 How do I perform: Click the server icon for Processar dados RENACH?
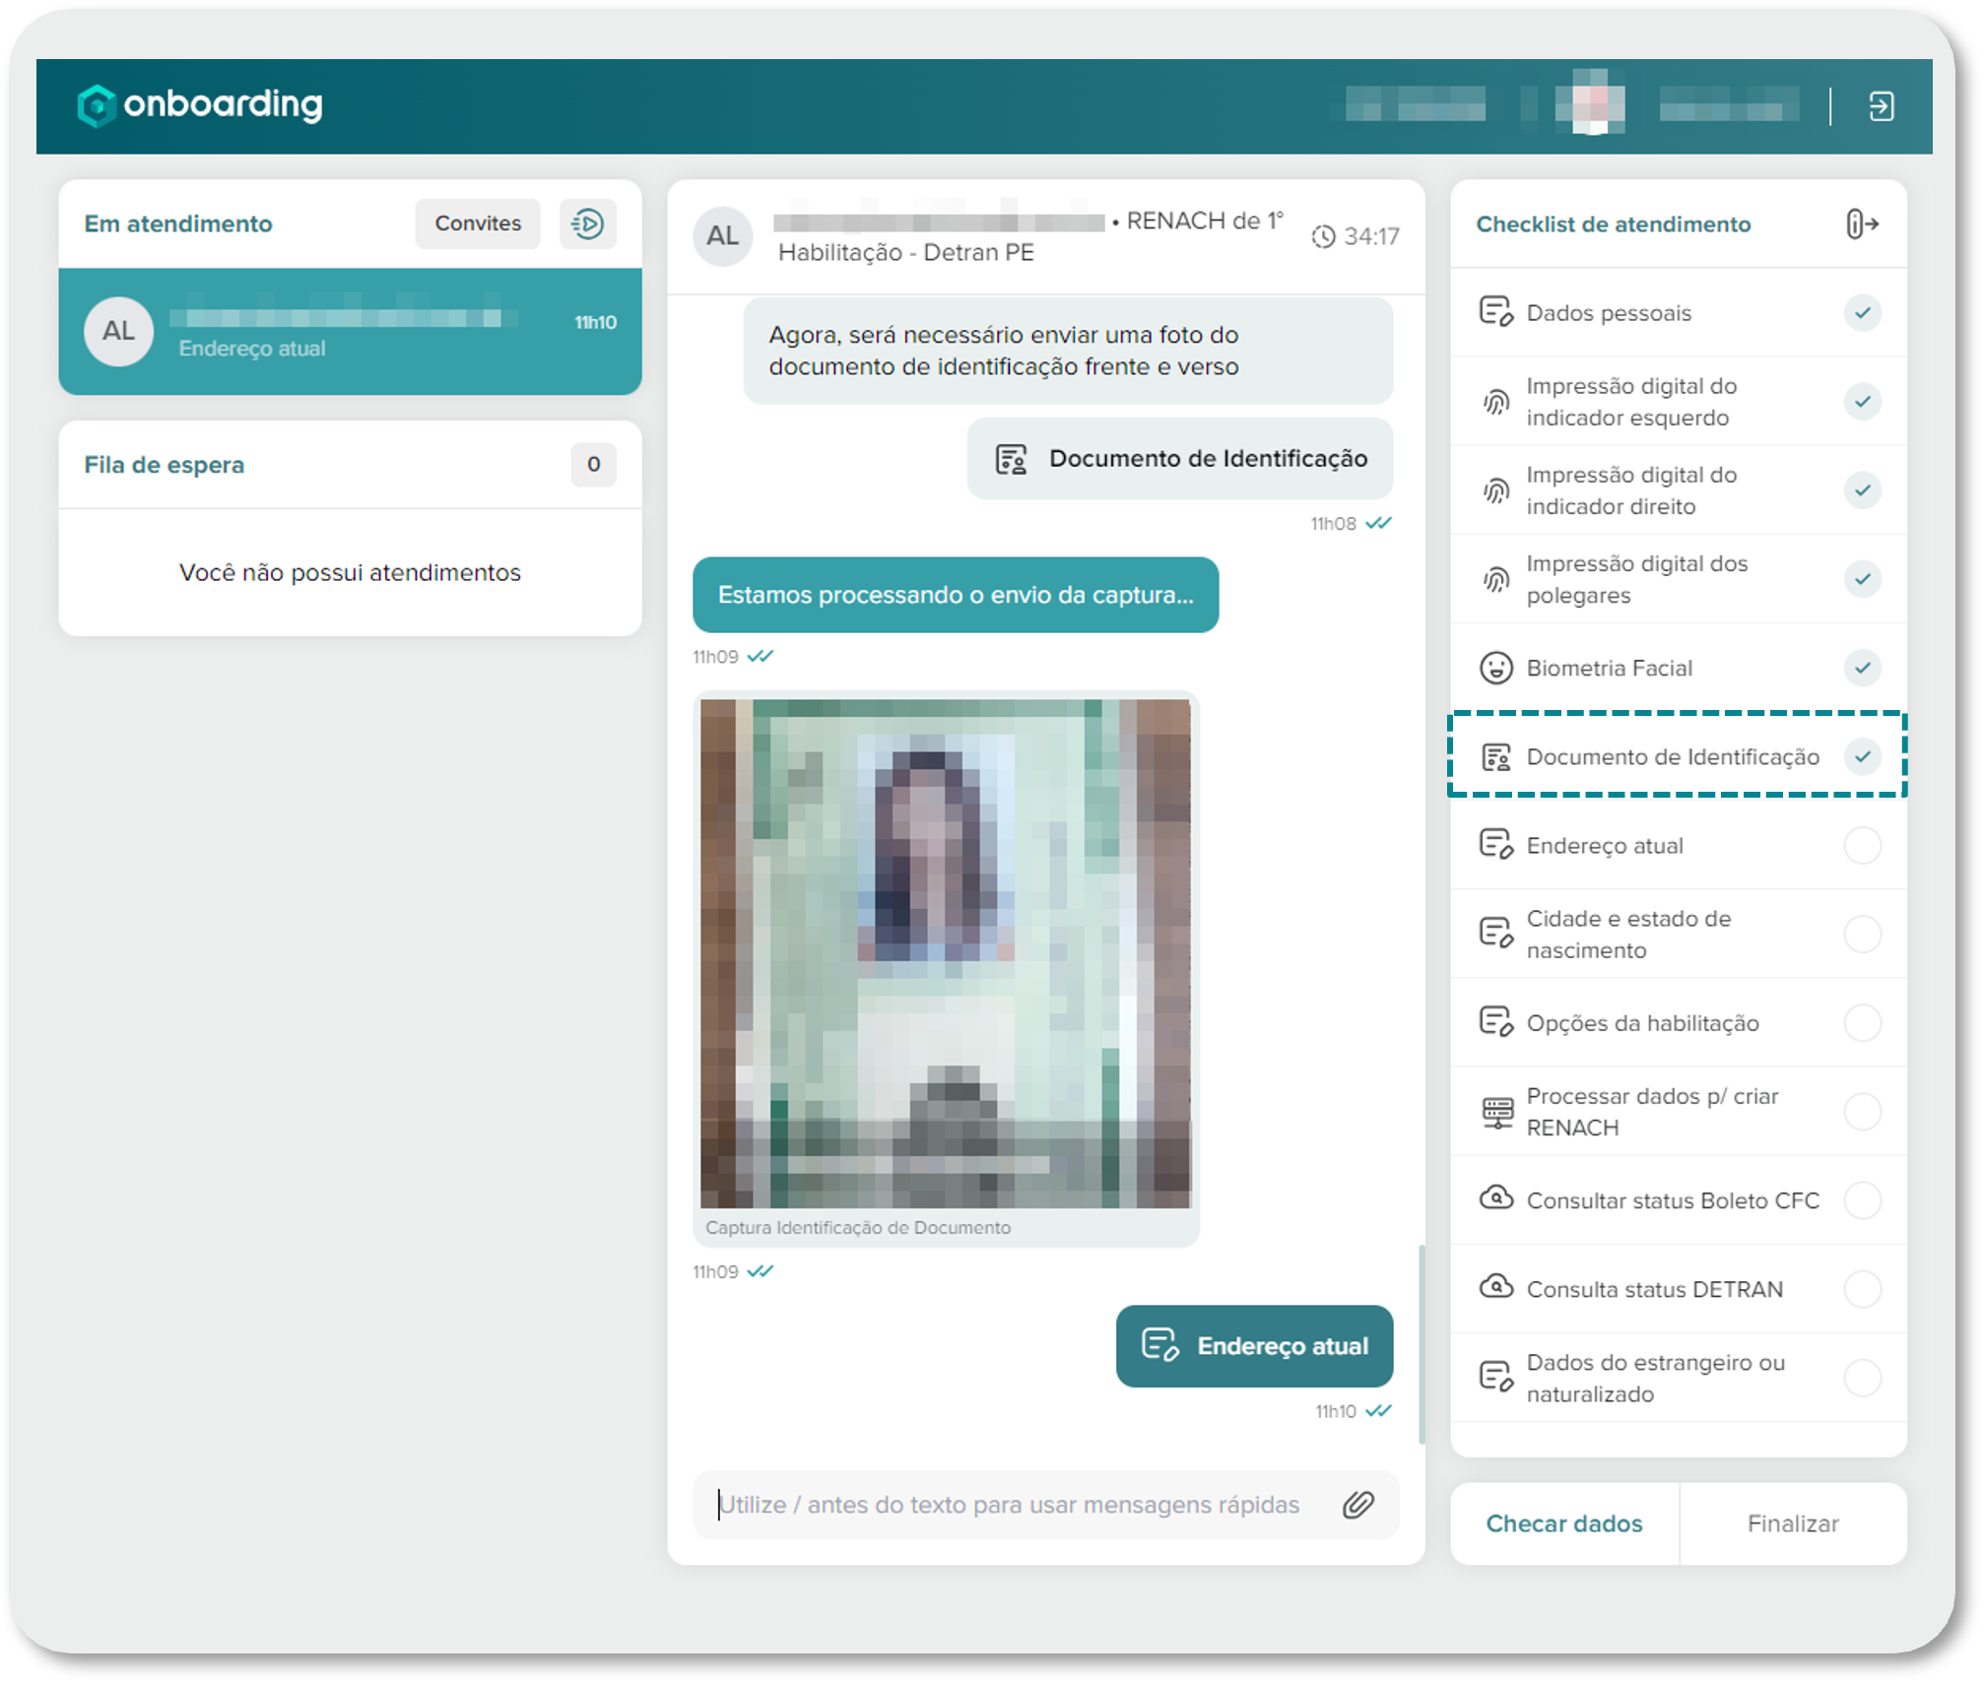point(1496,1112)
